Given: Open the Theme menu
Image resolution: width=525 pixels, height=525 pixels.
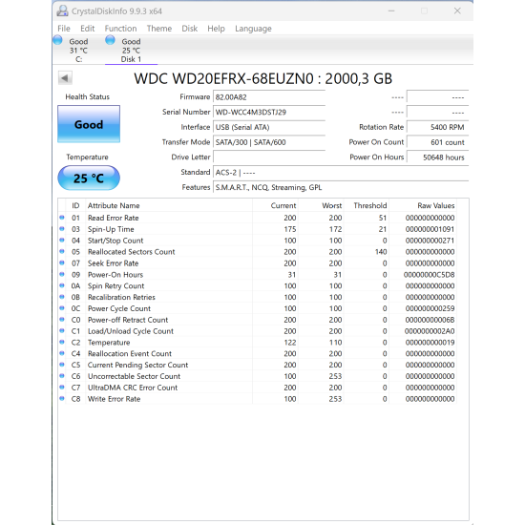Looking at the screenshot, I should [159, 29].
